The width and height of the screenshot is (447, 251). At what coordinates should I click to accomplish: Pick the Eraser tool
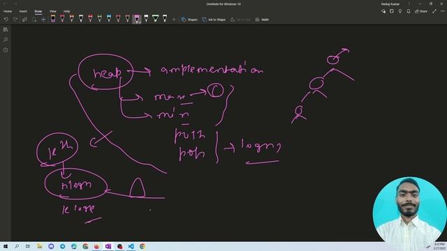click(x=53, y=19)
